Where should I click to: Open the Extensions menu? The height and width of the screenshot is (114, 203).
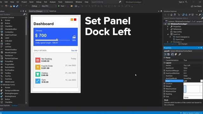[69, 2]
